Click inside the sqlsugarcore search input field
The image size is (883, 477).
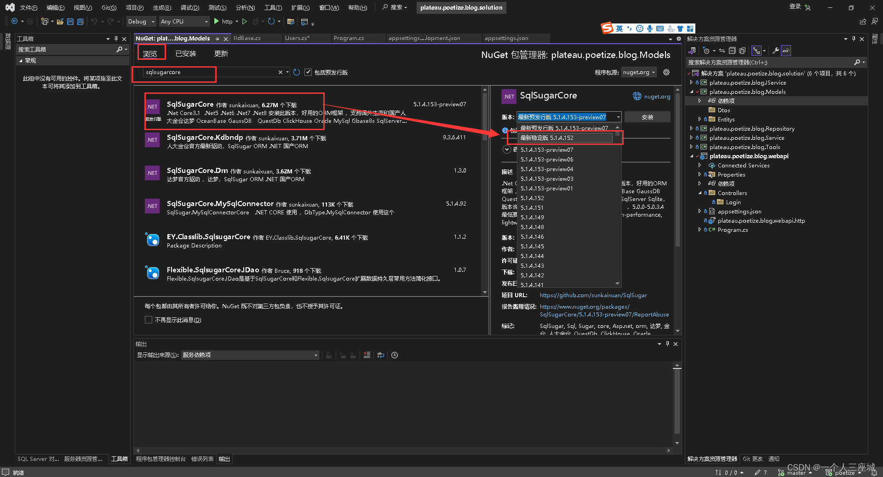207,72
